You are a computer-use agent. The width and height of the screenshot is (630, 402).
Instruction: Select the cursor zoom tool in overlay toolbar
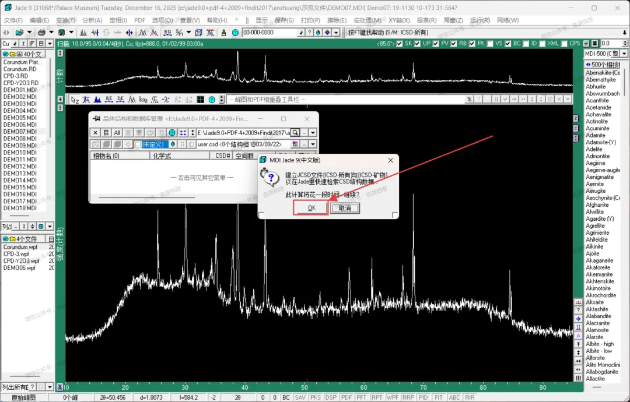75,100
